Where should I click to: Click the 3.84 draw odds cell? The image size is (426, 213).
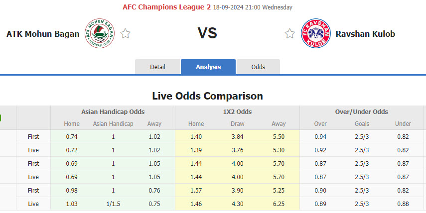tap(237, 136)
